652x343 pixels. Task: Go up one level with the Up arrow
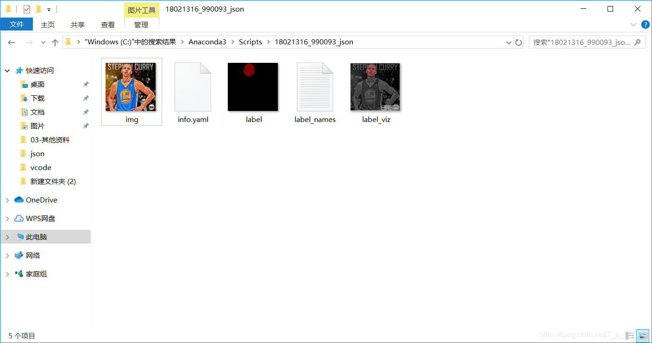point(55,42)
